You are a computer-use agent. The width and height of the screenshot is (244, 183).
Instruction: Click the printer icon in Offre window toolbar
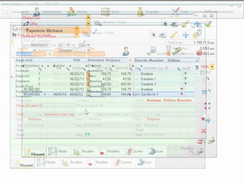pos(174,24)
